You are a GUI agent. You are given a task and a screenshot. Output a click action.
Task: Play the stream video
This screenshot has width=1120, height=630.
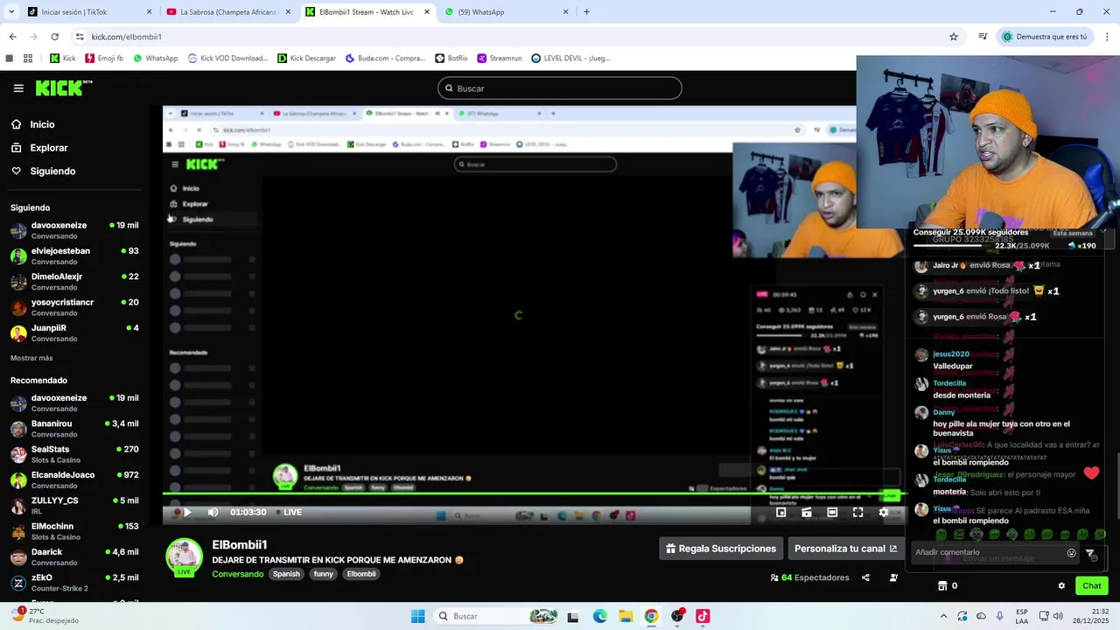186,512
